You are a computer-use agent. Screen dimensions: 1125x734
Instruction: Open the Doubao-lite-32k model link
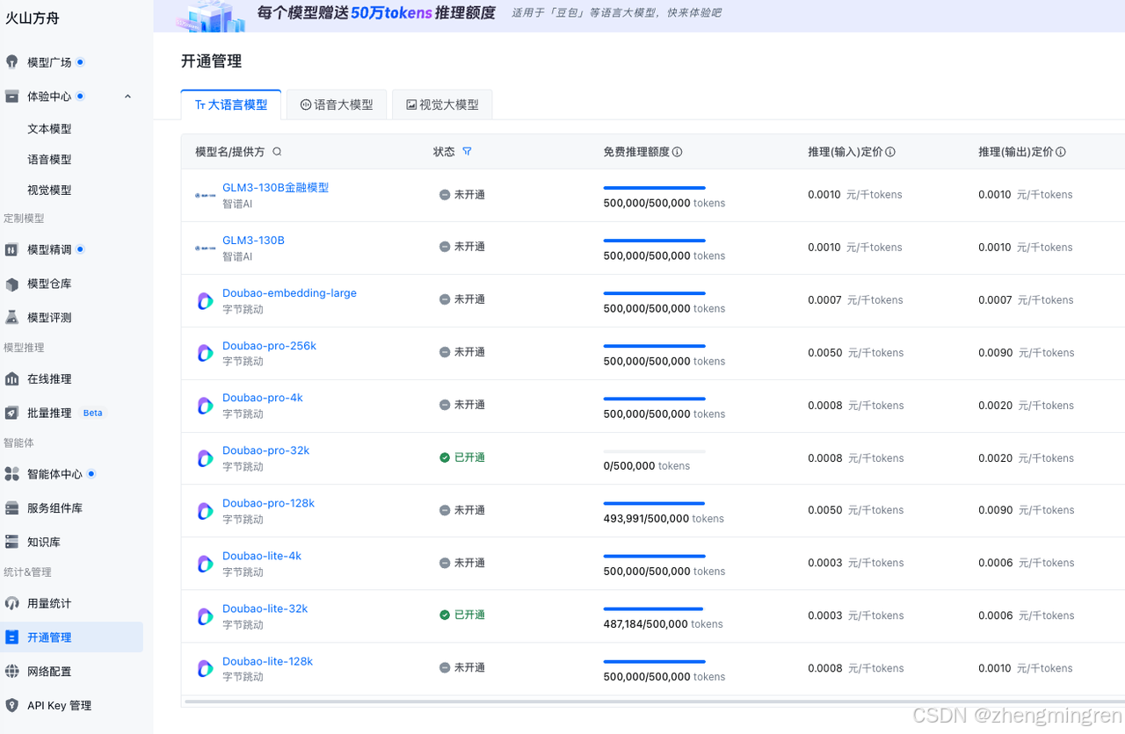(265, 608)
